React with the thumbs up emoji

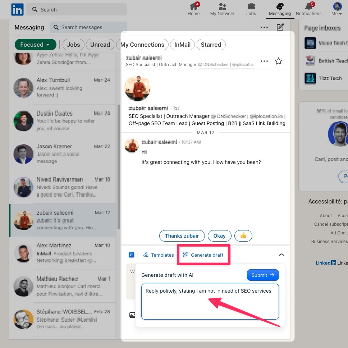243,236
